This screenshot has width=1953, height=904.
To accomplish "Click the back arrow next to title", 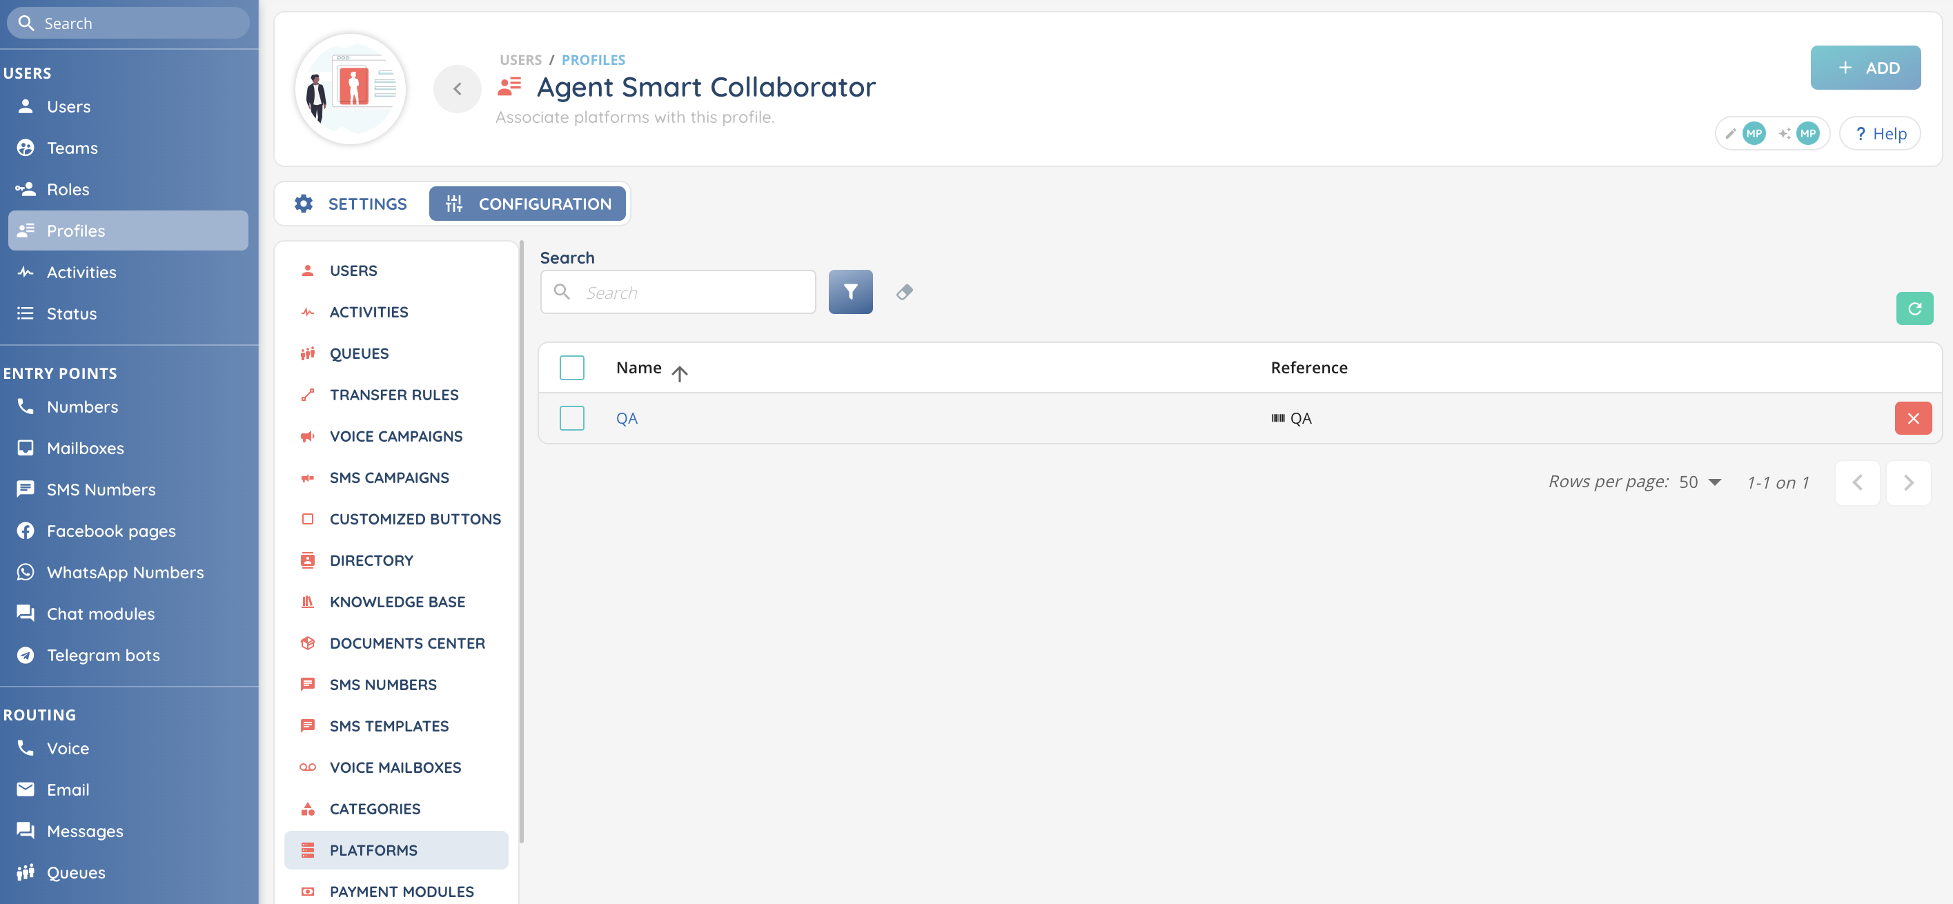I will point(457,89).
